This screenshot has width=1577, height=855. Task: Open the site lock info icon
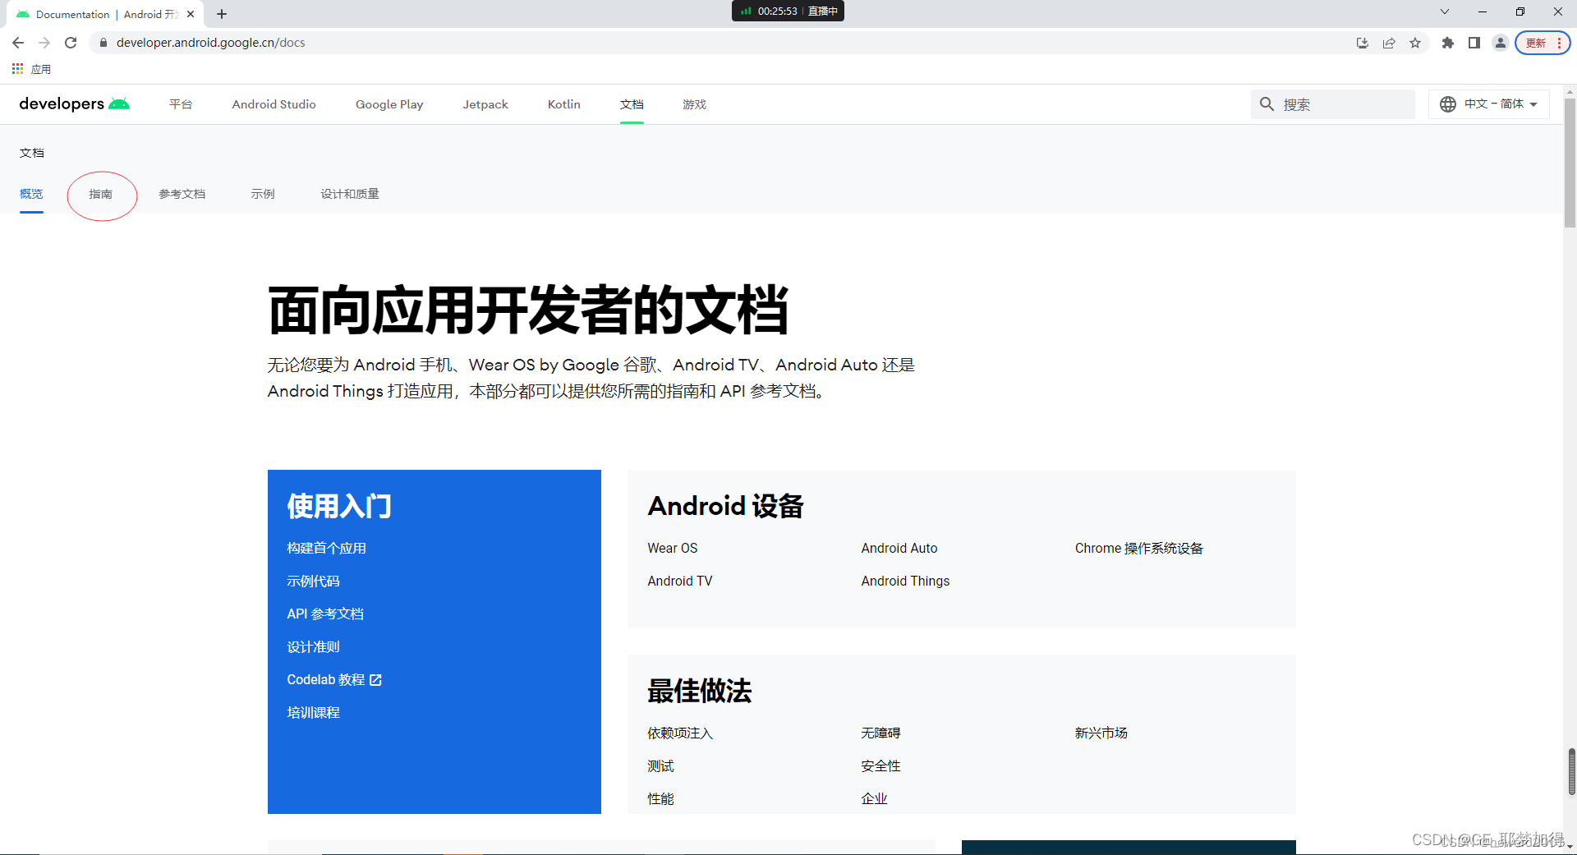point(103,43)
